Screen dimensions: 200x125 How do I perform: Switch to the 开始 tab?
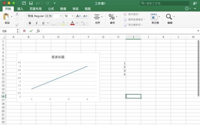coord(8,9)
